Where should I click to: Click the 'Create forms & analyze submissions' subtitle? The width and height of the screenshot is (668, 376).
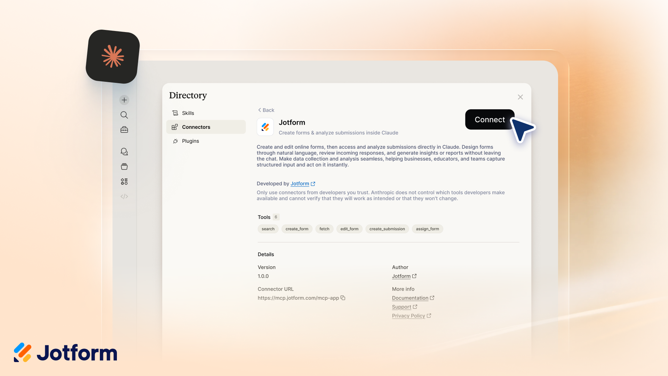pyautogui.click(x=339, y=133)
